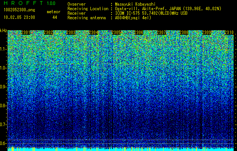Click the Receiving Location label
Image resolution: width=237 pixels, height=151 pixels.
(88, 9)
